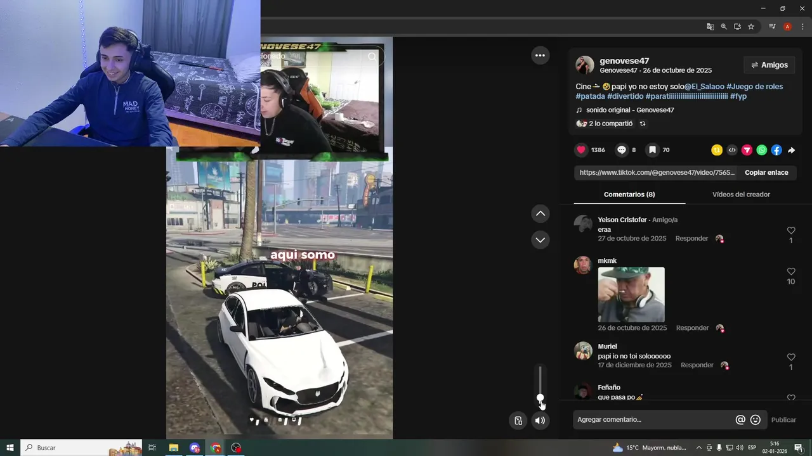
Task: Insert mention with @ icon
Action: coord(740,420)
